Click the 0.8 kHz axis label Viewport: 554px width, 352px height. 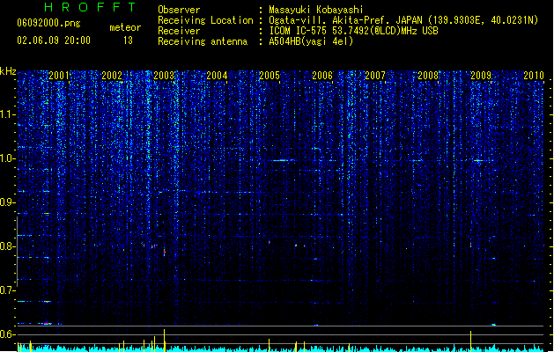click(8, 246)
